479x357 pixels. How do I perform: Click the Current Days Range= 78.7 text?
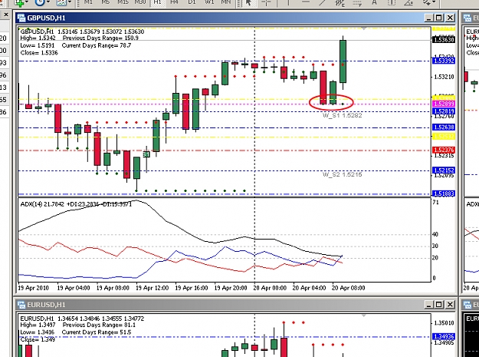(97, 45)
